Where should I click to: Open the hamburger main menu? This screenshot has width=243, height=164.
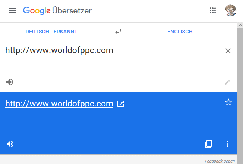tap(13, 10)
